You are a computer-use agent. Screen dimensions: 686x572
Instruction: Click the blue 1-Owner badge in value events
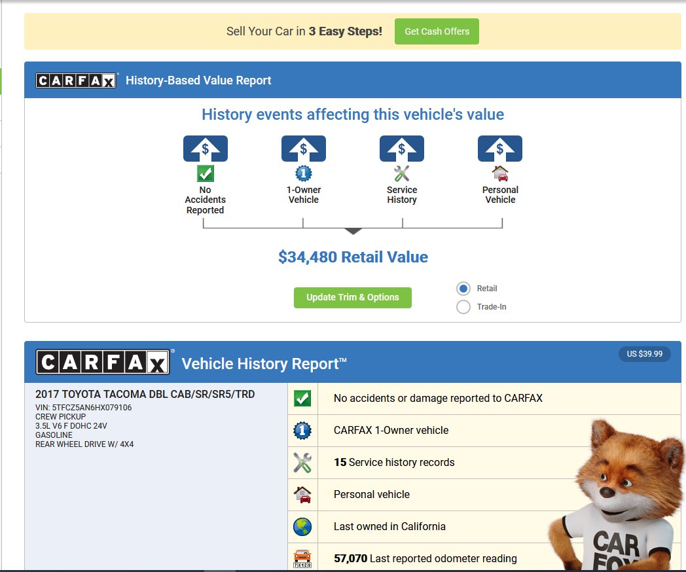pos(304,173)
